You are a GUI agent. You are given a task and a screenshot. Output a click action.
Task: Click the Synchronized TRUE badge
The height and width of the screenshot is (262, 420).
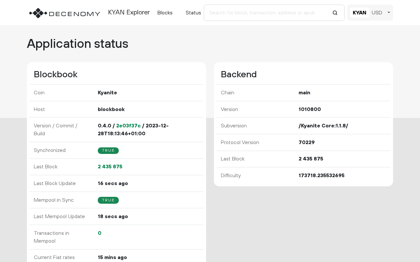pyautogui.click(x=108, y=151)
